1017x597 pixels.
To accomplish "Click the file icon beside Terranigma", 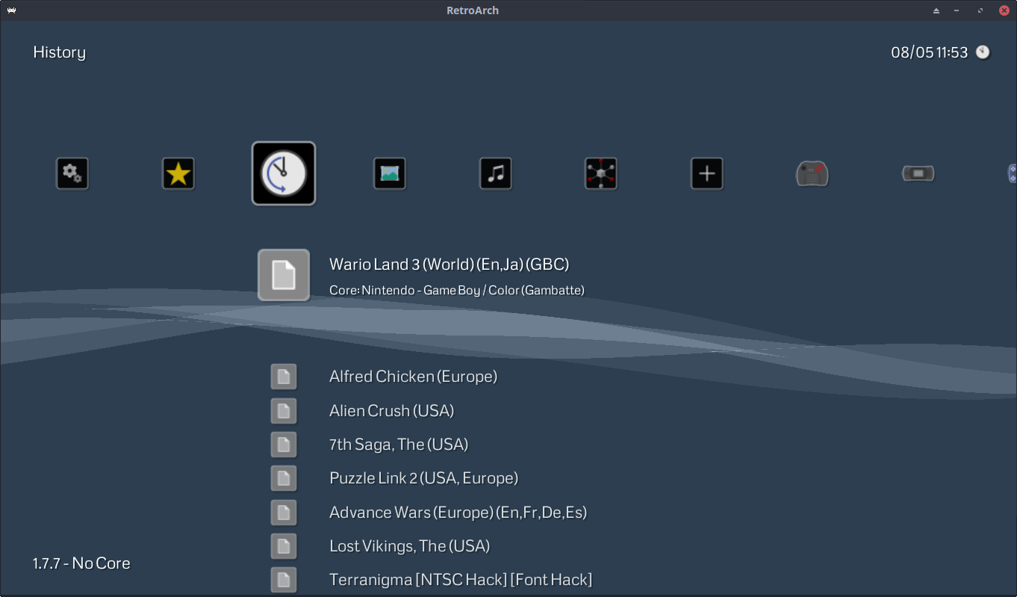I will coord(284,580).
